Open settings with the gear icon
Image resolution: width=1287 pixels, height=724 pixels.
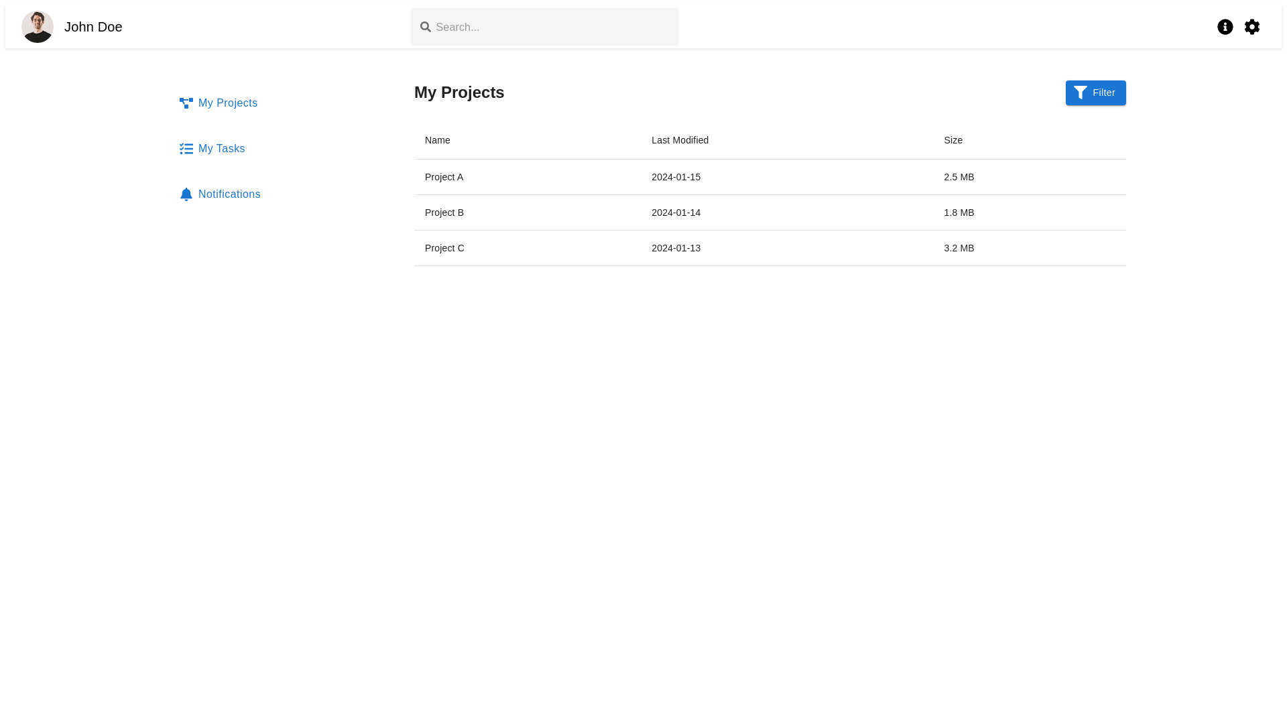[x=1252, y=27]
